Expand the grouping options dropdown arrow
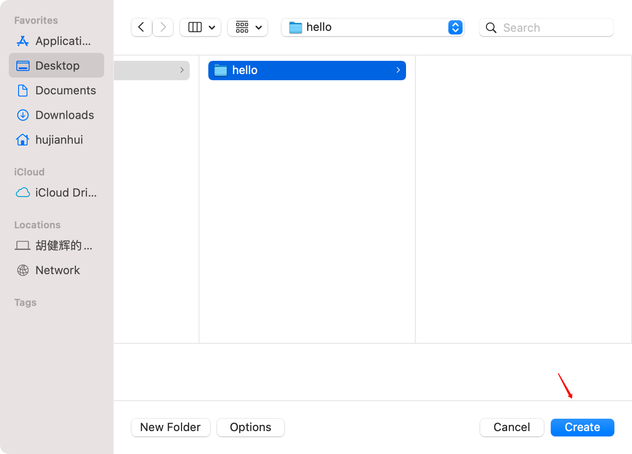 pyautogui.click(x=259, y=27)
